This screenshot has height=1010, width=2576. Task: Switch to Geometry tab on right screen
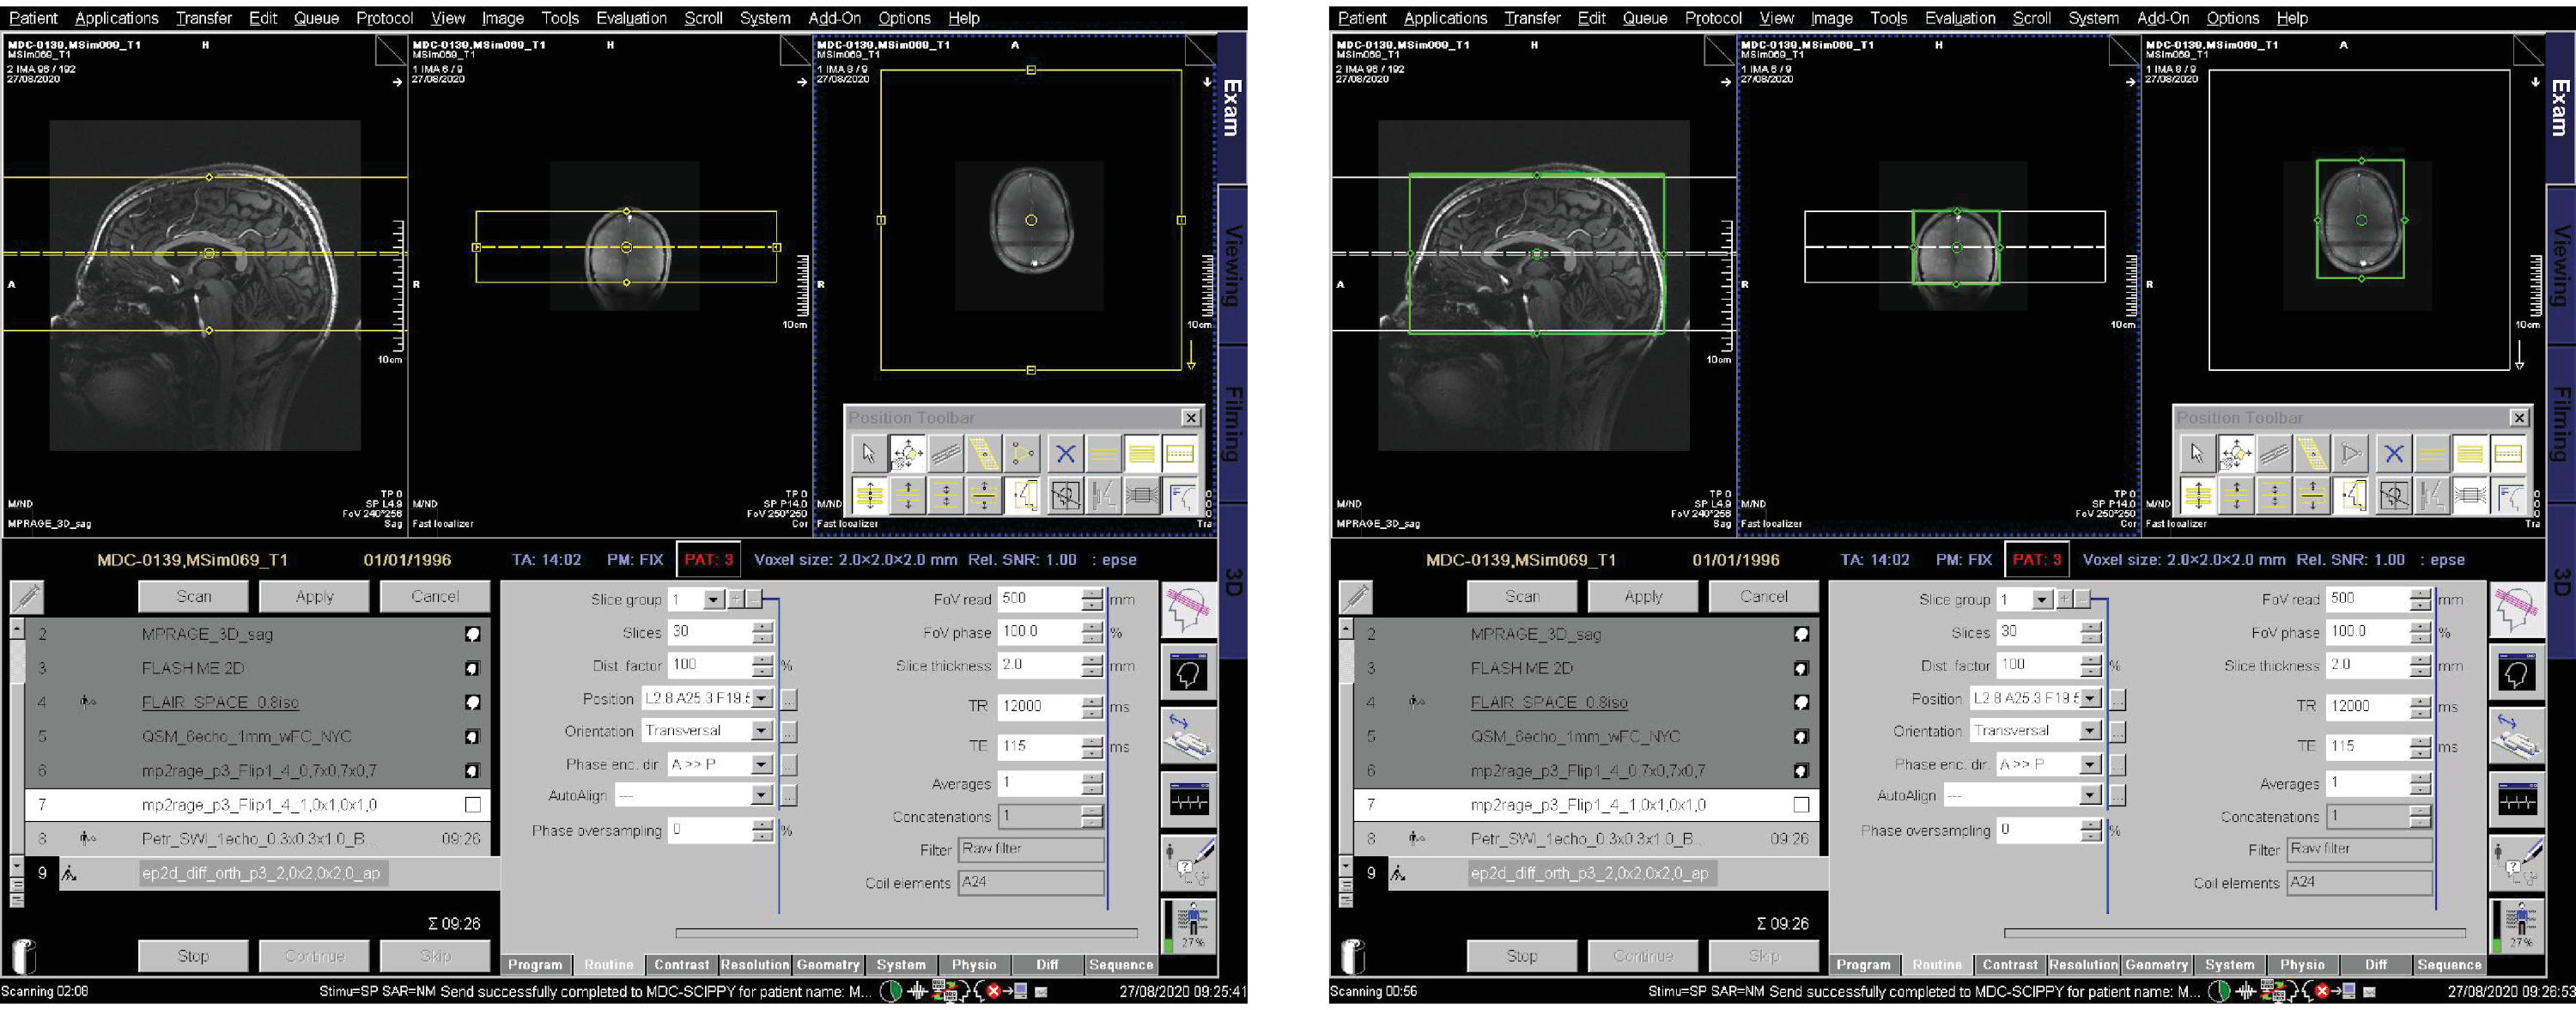(2156, 965)
